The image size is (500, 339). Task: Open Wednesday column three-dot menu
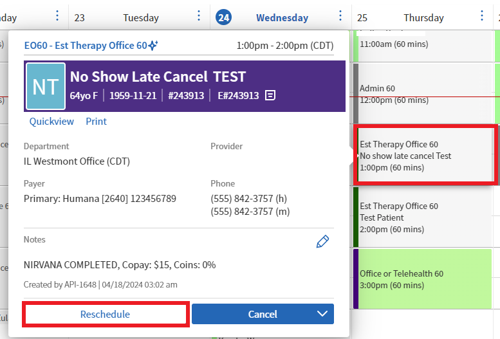[x=340, y=15]
